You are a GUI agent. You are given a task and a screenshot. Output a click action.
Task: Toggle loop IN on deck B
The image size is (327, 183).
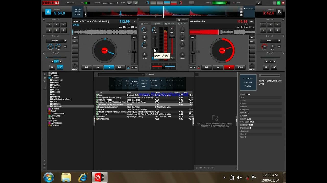tap(266, 67)
